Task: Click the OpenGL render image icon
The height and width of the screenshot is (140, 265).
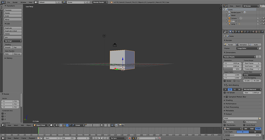Action: click(x=120, y=125)
